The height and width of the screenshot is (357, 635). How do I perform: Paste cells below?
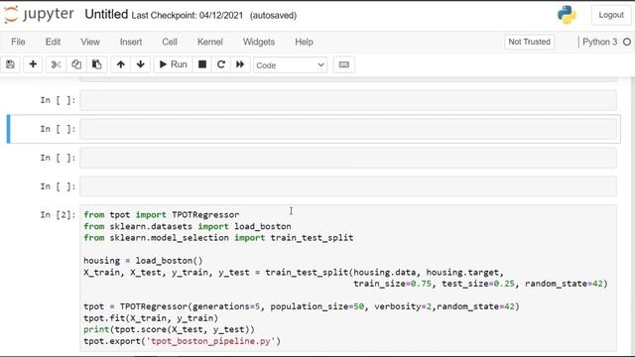(96, 64)
